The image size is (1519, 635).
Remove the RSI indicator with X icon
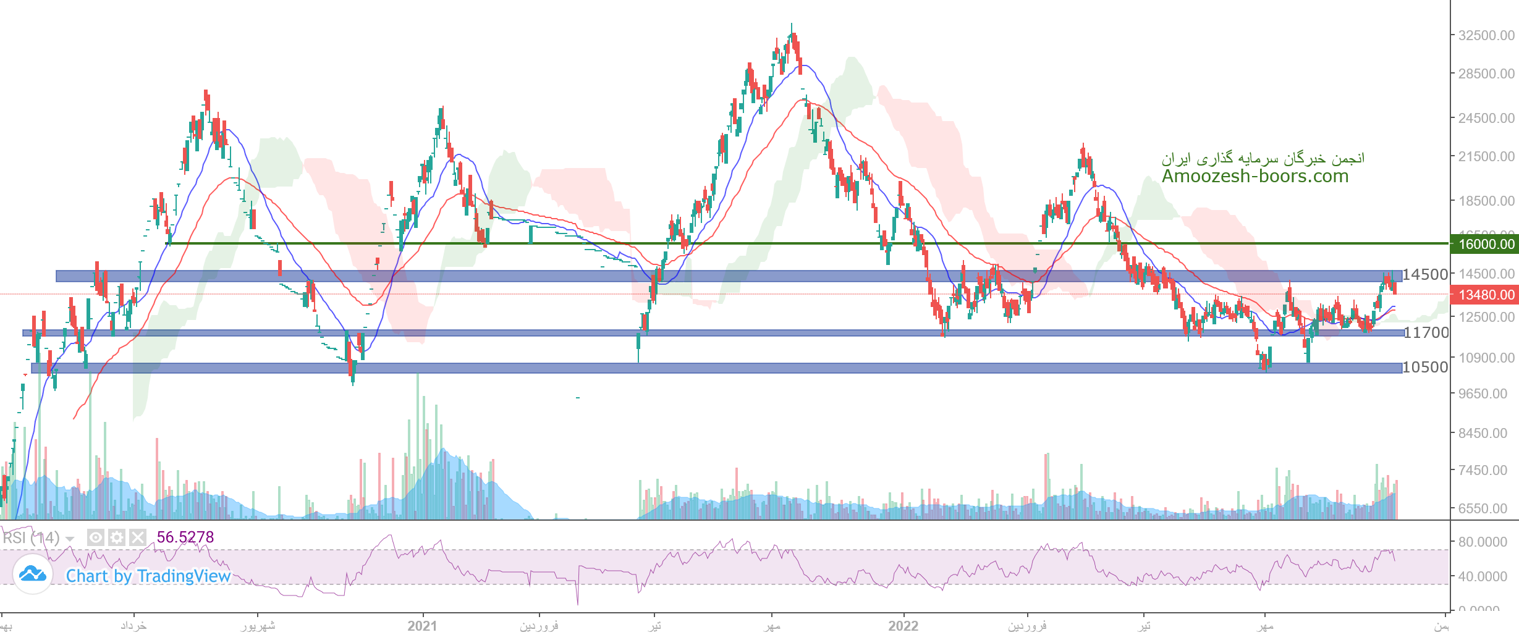coord(138,537)
